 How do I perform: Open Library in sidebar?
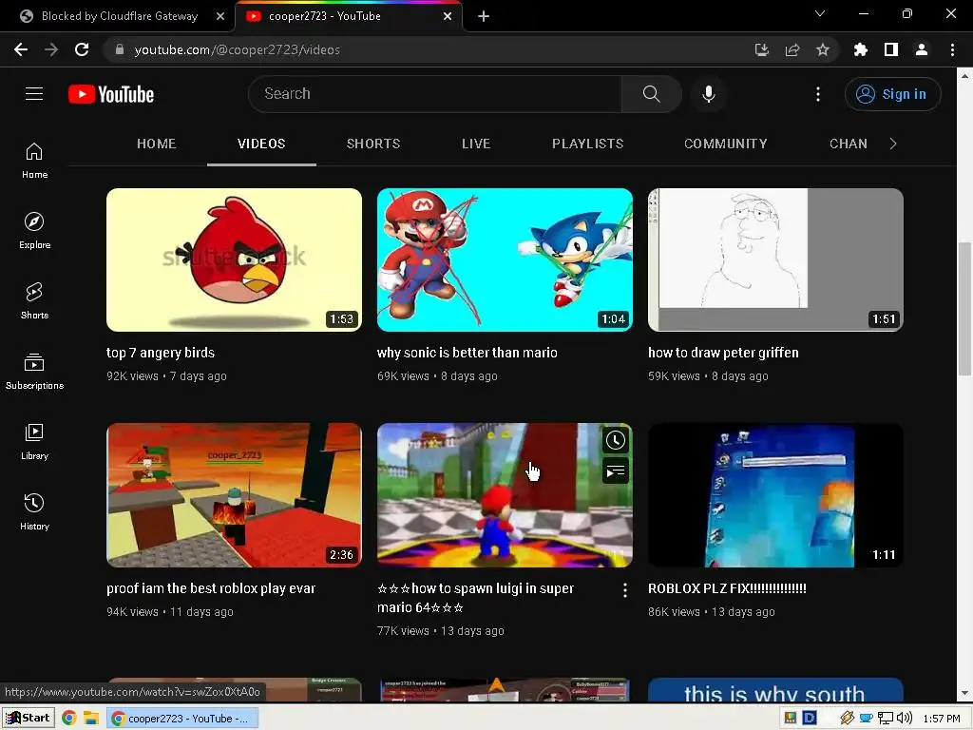tap(34, 441)
